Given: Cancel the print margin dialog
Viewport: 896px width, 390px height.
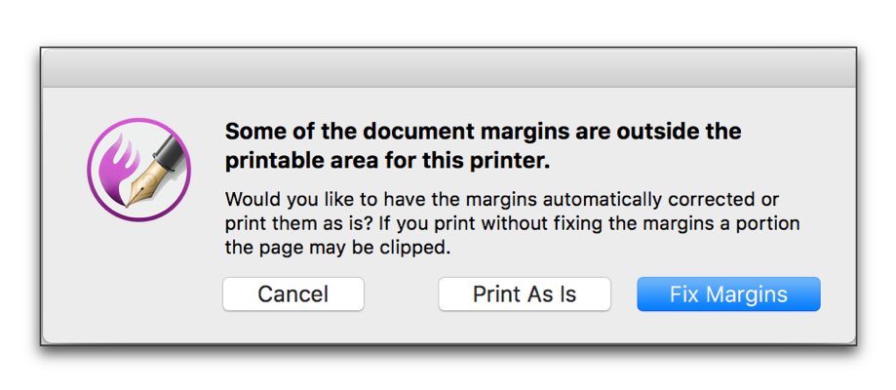Looking at the screenshot, I should (x=293, y=293).
